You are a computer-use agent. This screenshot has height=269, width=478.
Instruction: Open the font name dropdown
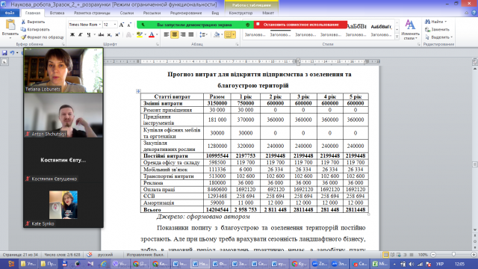click(99, 25)
